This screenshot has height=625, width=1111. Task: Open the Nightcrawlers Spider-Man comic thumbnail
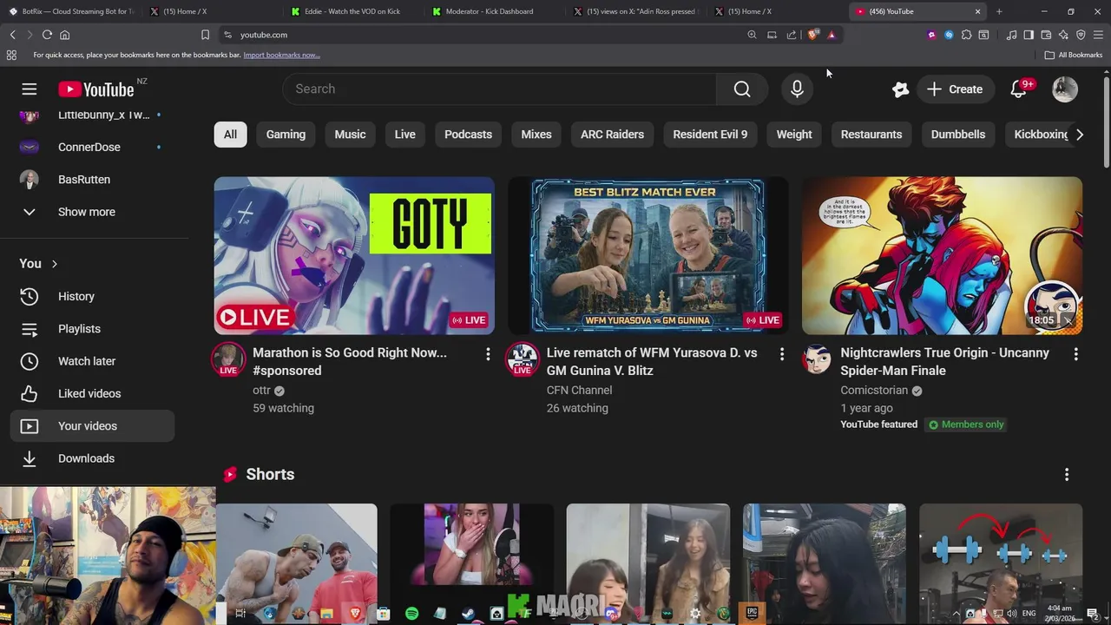pos(942,255)
